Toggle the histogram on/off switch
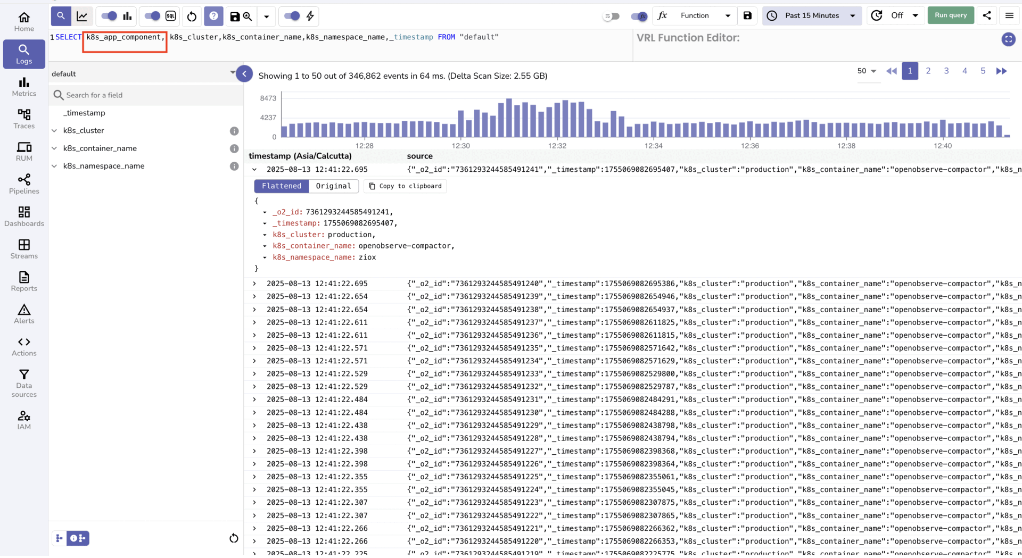Image resolution: width=1022 pixels, height=558 pixels. point(109,16)
